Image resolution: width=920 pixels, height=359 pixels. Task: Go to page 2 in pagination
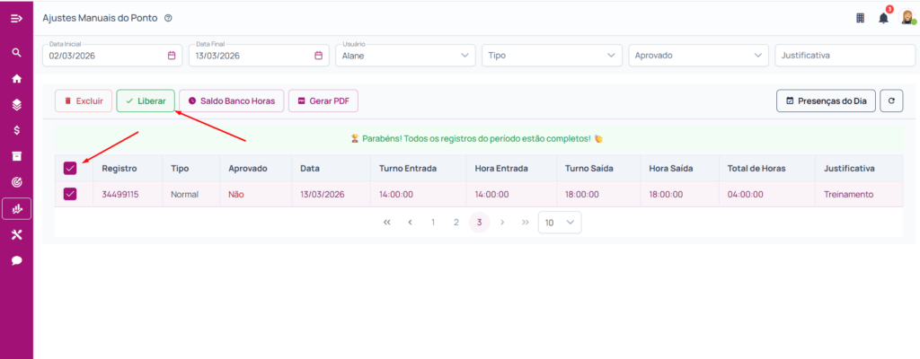(456, 222)
